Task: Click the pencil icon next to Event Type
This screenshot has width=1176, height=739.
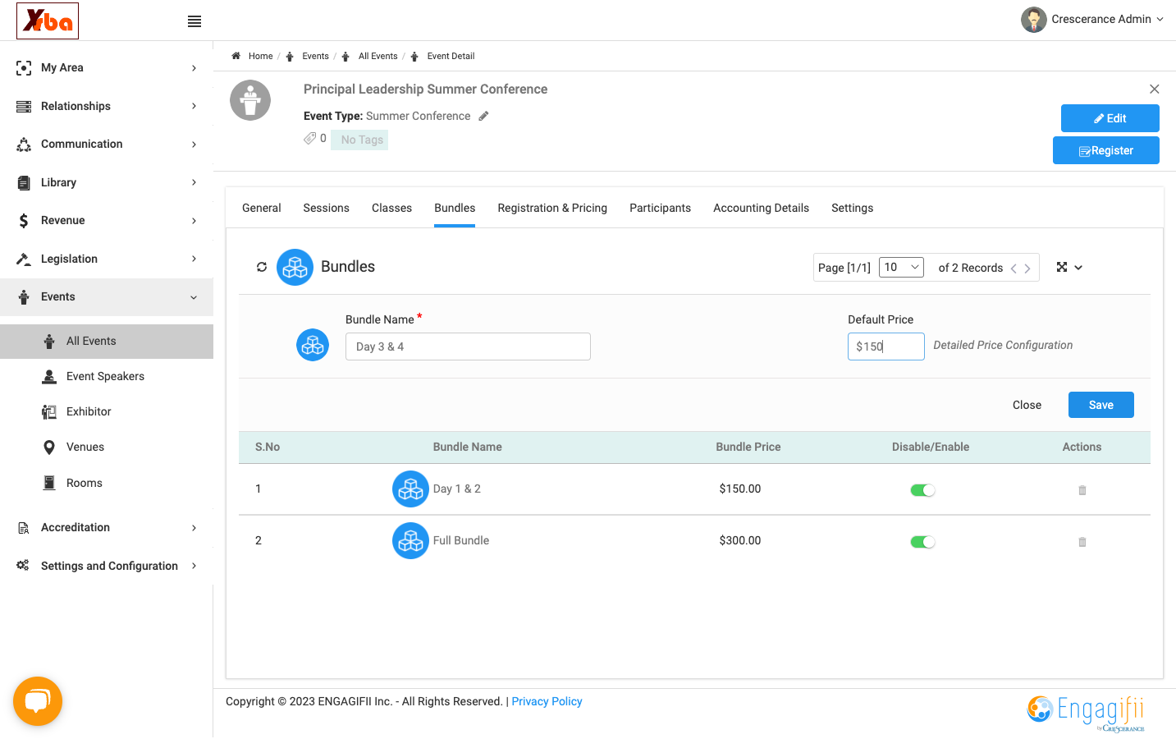Action: [484, 116]
